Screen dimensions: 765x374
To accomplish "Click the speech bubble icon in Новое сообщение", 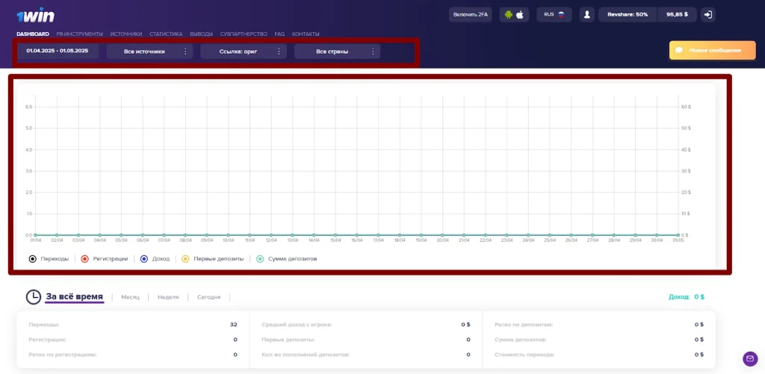I will [678, 50].
